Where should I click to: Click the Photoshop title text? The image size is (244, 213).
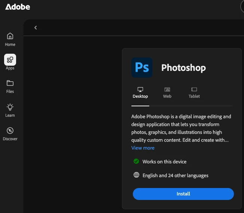click(x=183, y=68)
